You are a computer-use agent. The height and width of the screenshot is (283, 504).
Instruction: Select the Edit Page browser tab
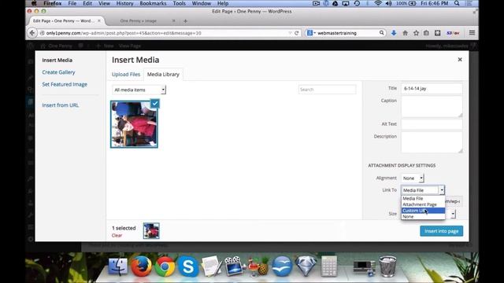pos(66,21)
